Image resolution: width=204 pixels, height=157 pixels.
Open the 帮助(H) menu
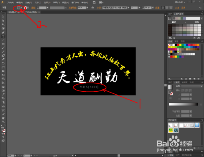(85, 2)
